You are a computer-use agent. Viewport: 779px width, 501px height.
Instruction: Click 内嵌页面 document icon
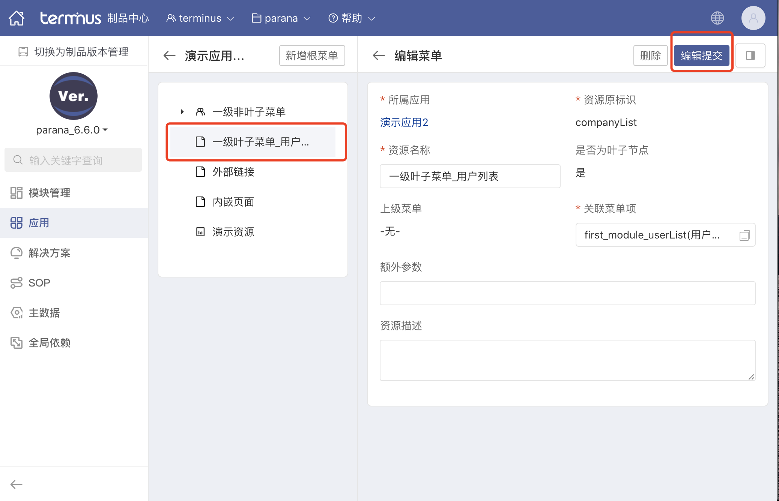coord(200,202)
